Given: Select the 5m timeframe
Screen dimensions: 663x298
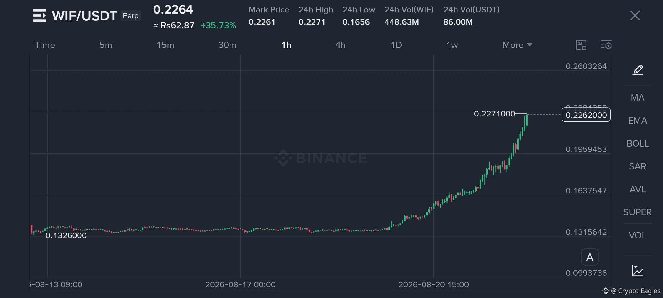Looking at the screenshot, I should click(x=106, y=45).
